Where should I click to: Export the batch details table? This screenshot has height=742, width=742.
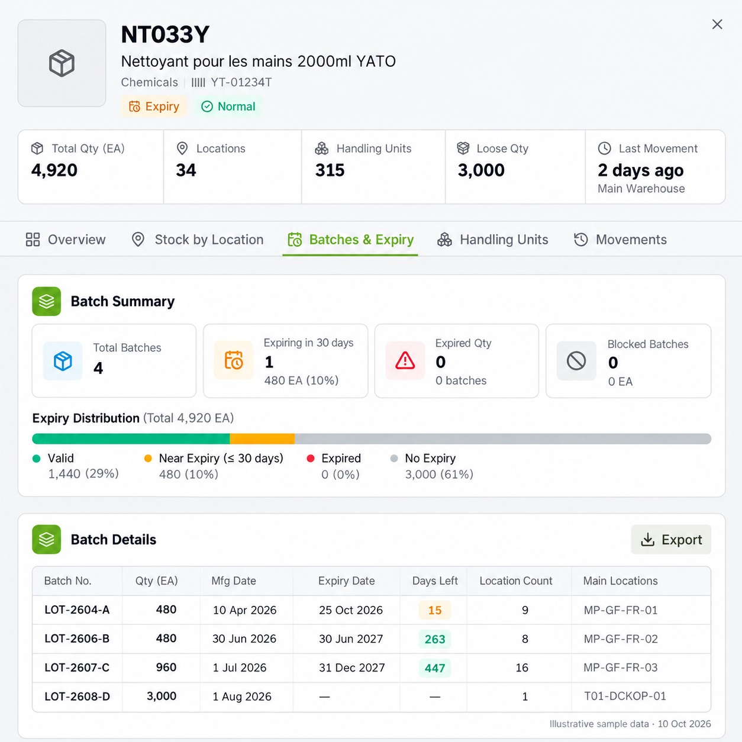tap(671, 540)
